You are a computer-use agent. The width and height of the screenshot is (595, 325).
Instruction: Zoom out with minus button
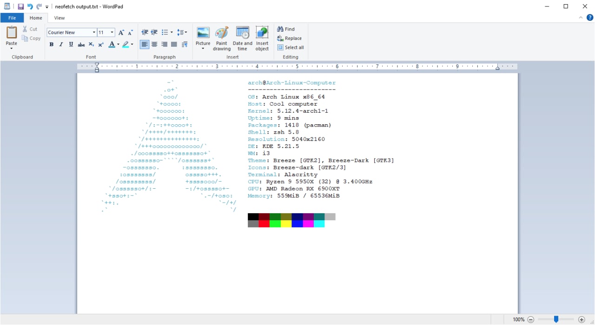click(530, 319)
